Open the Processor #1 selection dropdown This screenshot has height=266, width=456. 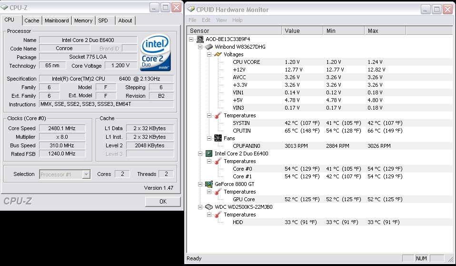click(x=86, y=174)
